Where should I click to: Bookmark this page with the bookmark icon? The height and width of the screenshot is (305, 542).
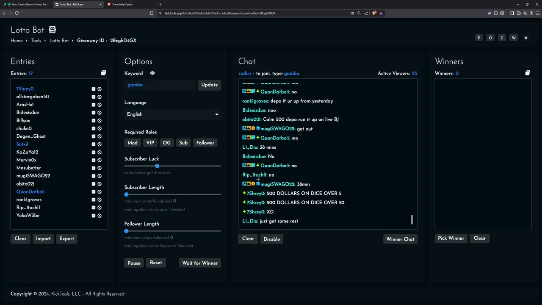(152, 13)
